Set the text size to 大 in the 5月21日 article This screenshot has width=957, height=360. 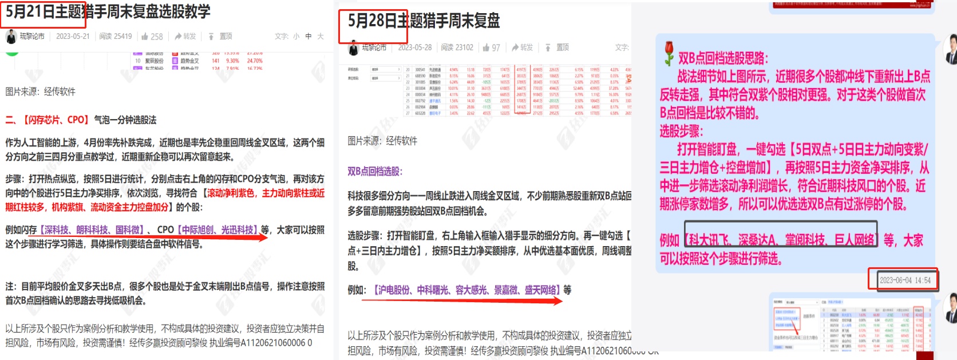click(x=321, y=37)
